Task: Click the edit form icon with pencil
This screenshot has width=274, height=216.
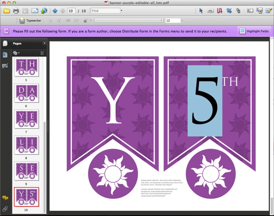Action: click(x=268, y=11)
